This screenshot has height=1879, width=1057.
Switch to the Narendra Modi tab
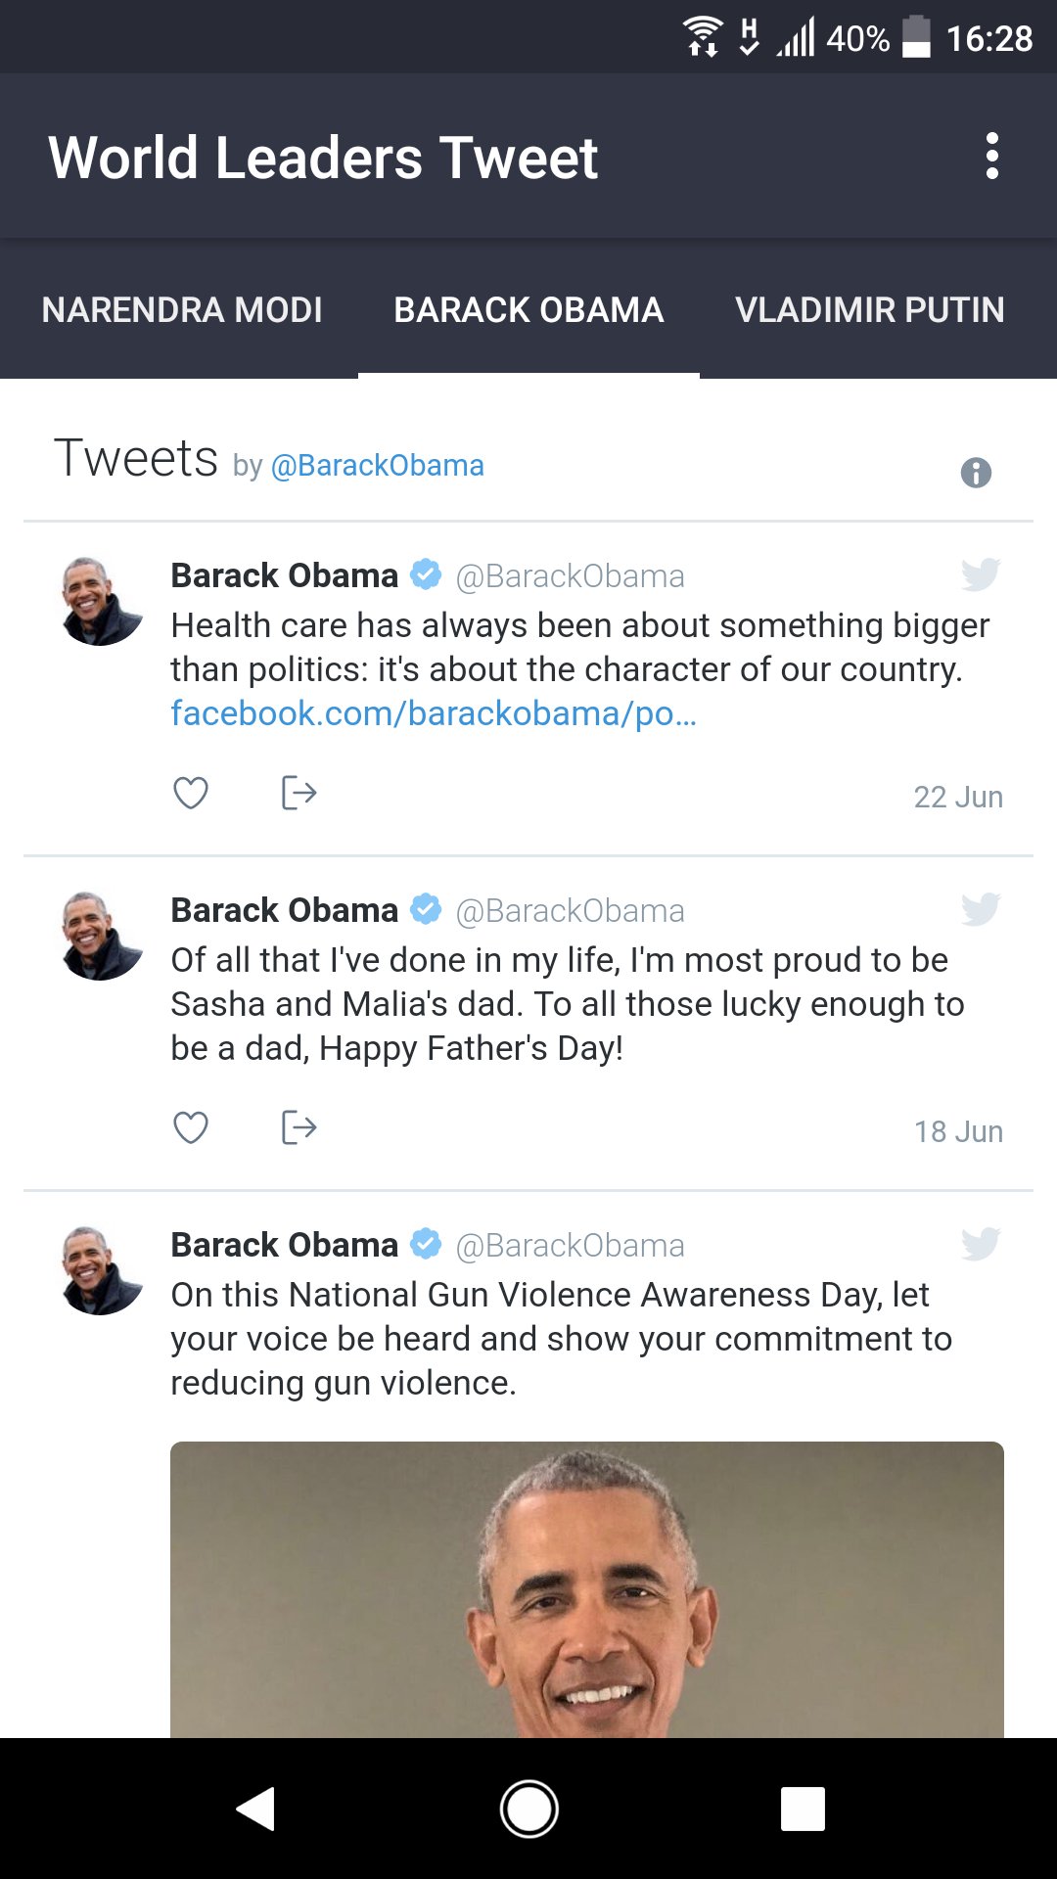pyautogui.click(x=182, y=309)
